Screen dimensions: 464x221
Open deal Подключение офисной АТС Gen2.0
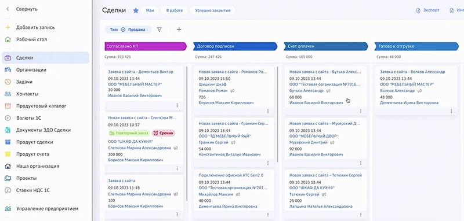(231, 175)
